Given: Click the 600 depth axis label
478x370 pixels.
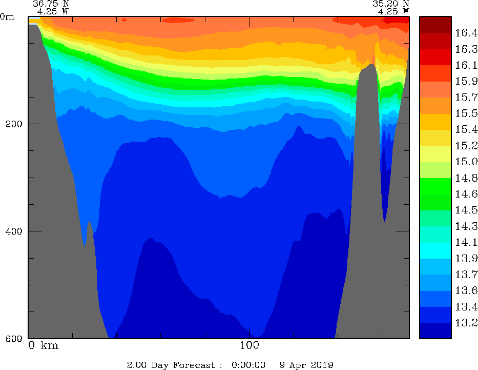Looking at the screenshot, I should click(14, 338).
